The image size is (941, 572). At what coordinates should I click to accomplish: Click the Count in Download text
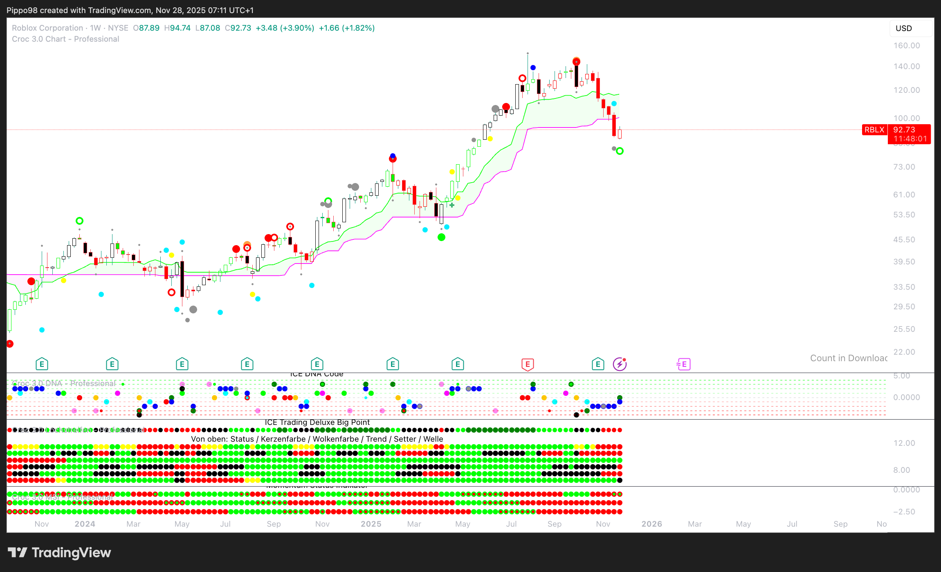(x=849, y=358)
